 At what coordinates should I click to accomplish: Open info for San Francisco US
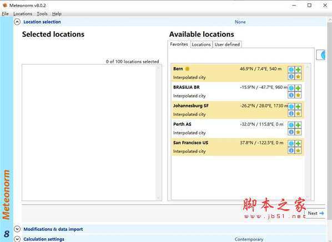[x=291, y=150]
